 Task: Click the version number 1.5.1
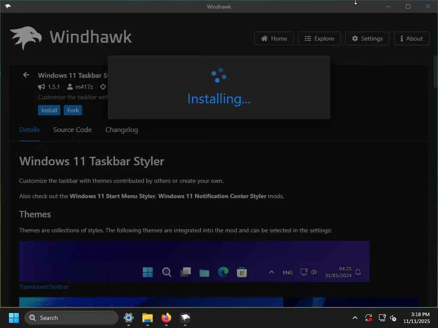pos(53,87)
